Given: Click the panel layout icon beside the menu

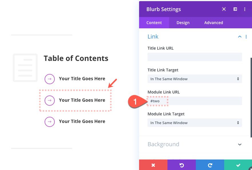Looking at the screenshot, I should pyautogui.click(x=235, y=9).
